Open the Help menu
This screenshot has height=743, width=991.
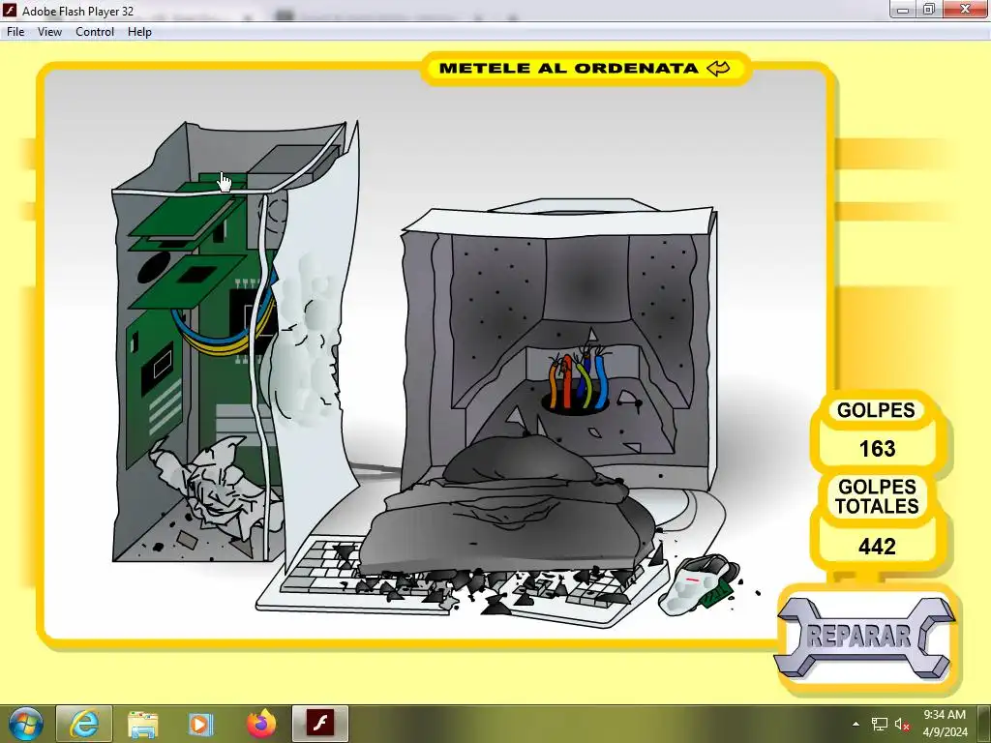pos(139,32)
